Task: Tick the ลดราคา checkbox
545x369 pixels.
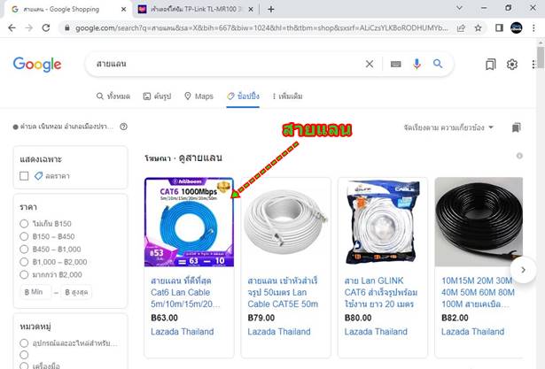Action: click(x=24, y=176)
